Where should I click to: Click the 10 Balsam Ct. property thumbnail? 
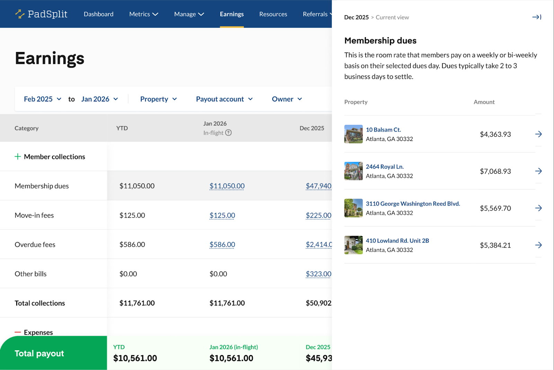coord(353,134)
